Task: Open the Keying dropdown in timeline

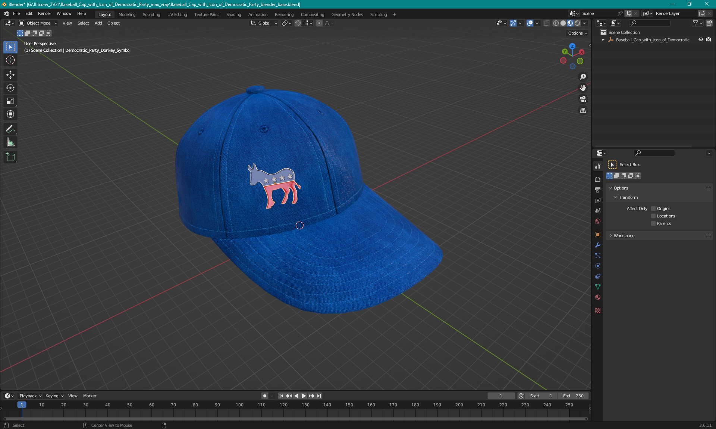Action: [54, 396]
